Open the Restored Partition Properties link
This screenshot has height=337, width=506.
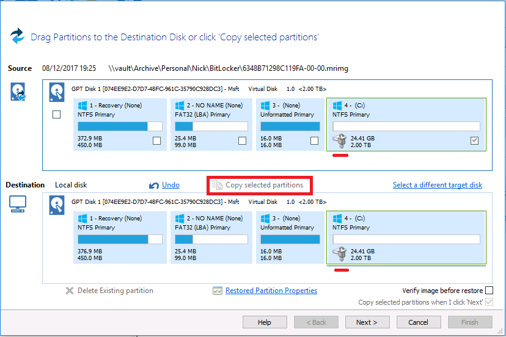[x=271, y=291]
